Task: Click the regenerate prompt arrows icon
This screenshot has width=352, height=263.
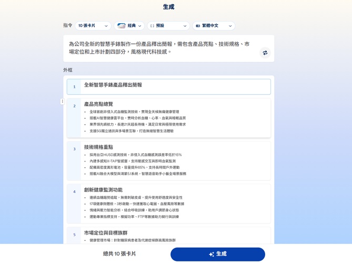Action: 265,53
